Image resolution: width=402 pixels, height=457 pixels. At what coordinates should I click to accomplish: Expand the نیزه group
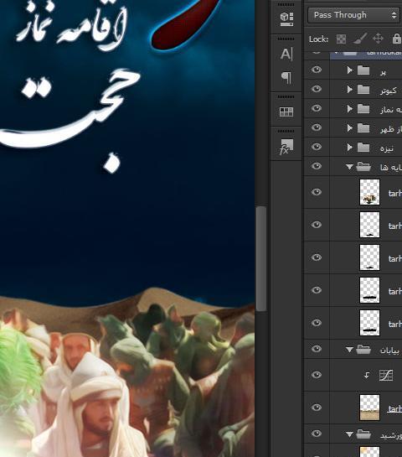pos(349,148)
